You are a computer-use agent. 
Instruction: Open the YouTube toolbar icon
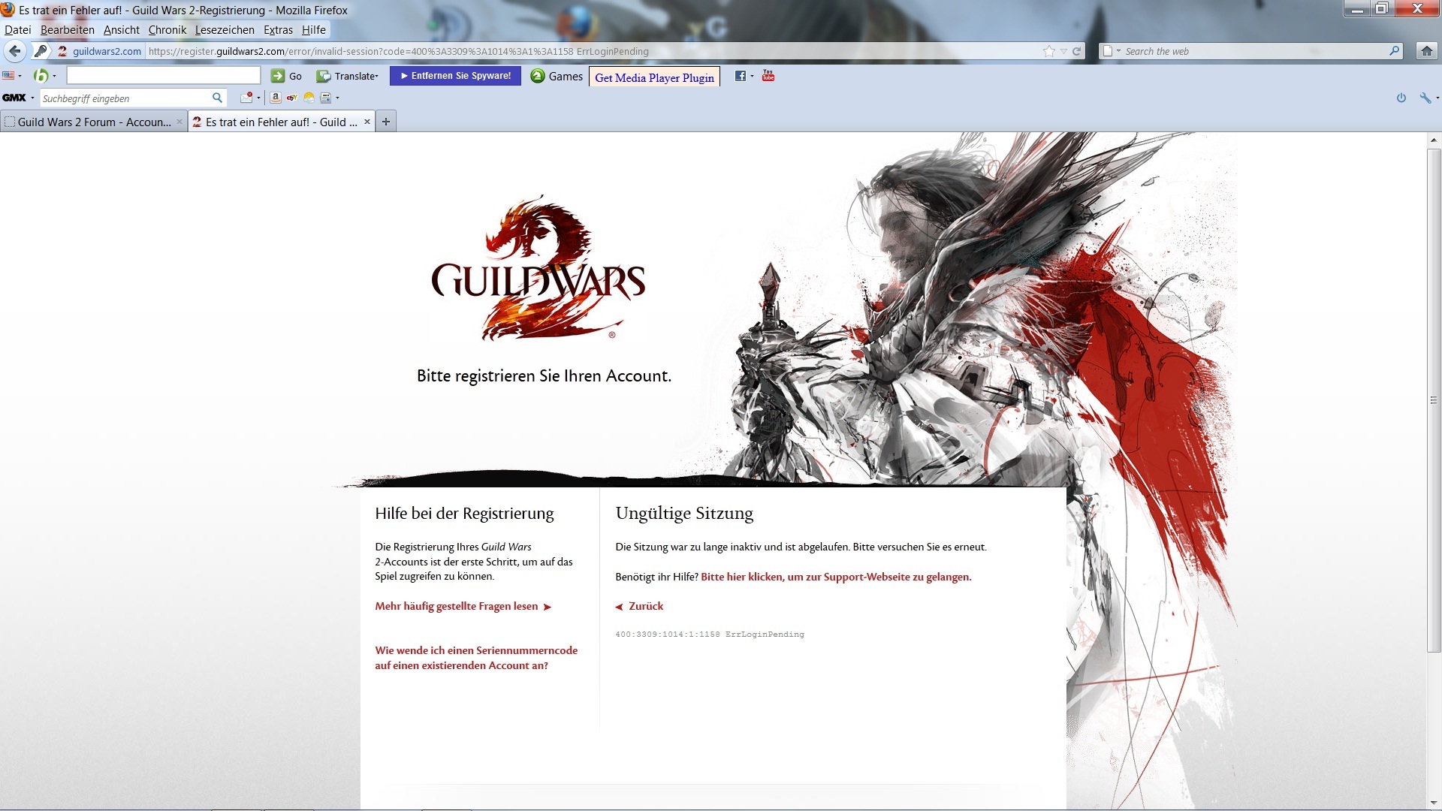(x=768, y=75)
